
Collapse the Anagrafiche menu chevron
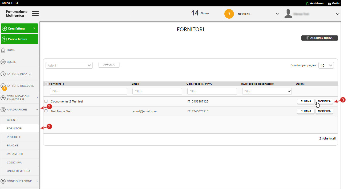(37, 110)
